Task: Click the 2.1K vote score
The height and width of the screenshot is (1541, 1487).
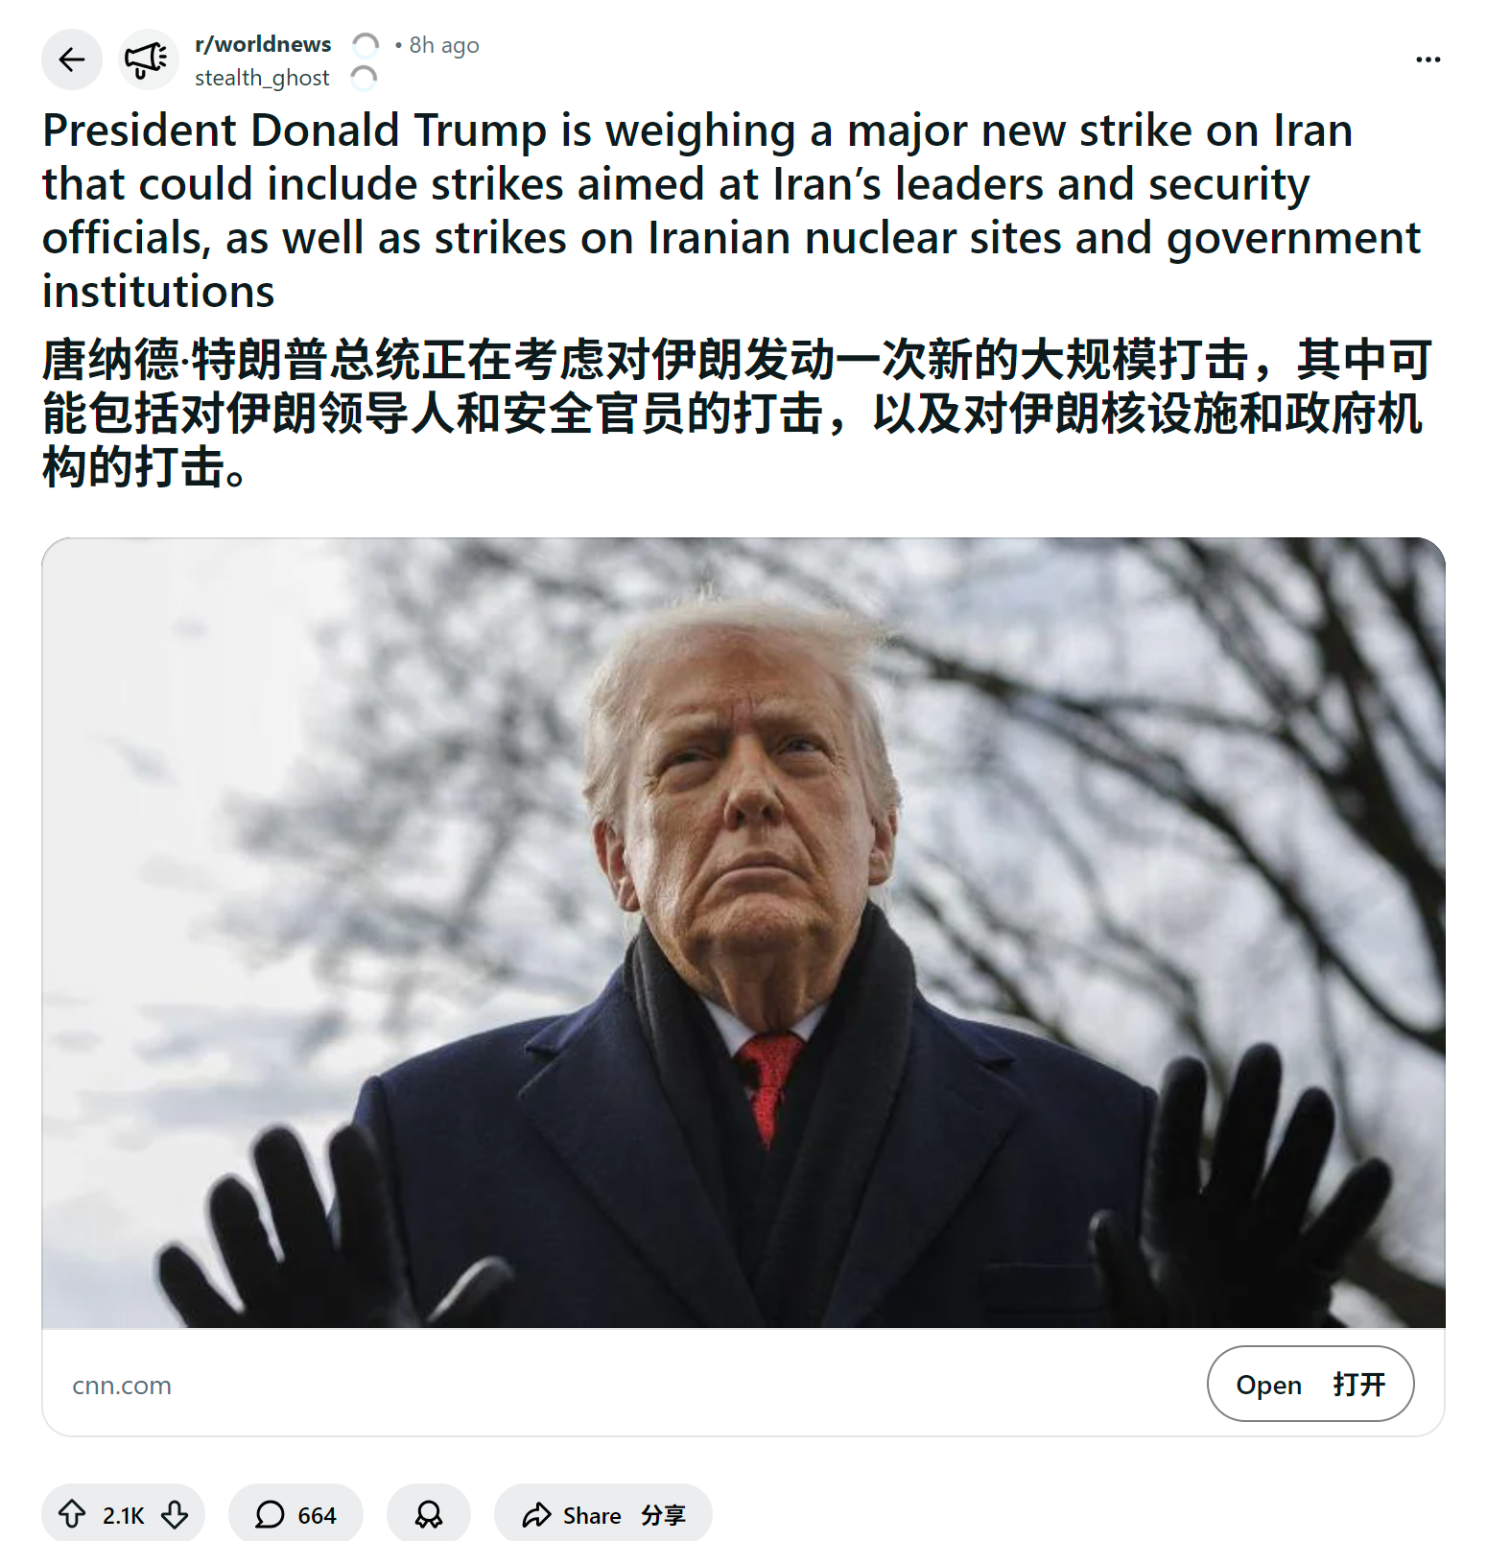Action: (x=123, y=1515)
